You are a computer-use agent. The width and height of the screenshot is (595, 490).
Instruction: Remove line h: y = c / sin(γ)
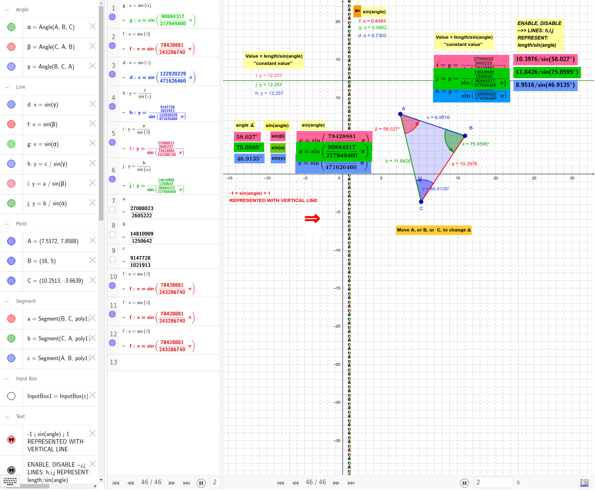point(93,163)
